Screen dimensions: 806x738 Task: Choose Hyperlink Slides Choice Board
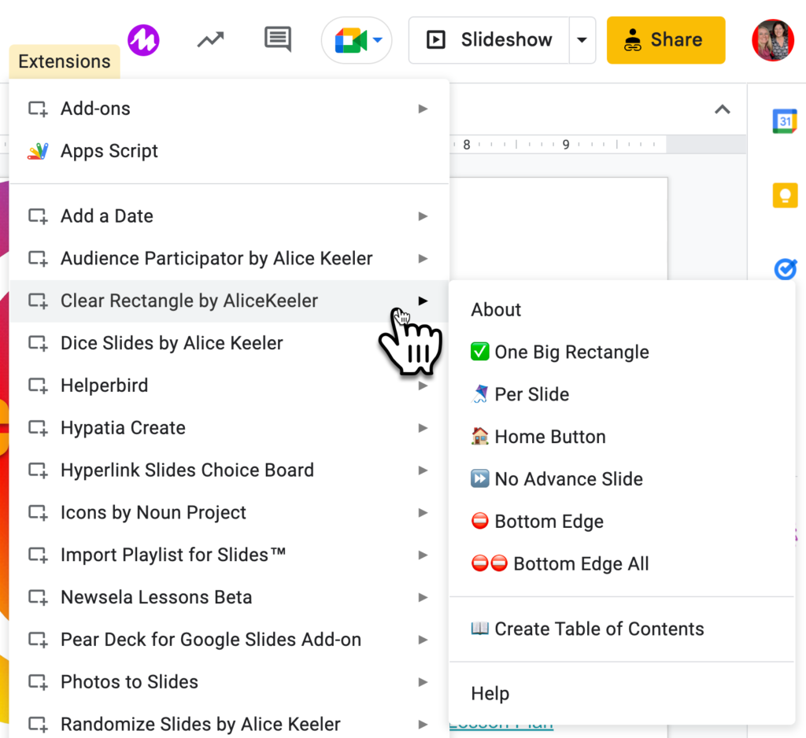click(x=229, y=470)
